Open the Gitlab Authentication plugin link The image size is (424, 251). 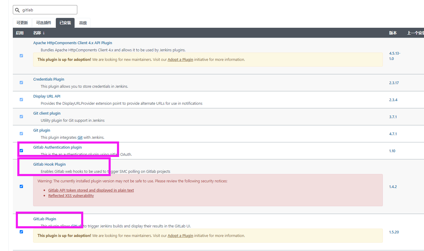[57, 147]
